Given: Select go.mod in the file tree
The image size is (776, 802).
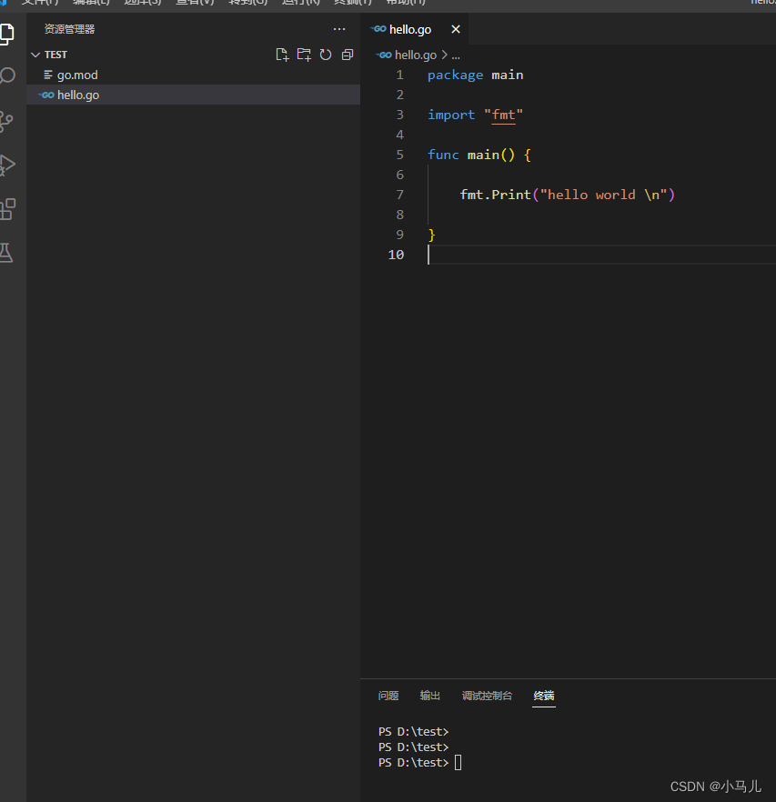Looking at the screenshot, I should click(x=77, y=75).
